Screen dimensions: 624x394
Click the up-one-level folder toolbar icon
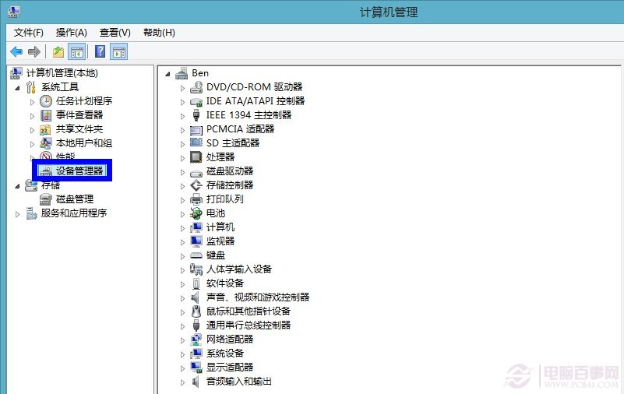(58, 52)
